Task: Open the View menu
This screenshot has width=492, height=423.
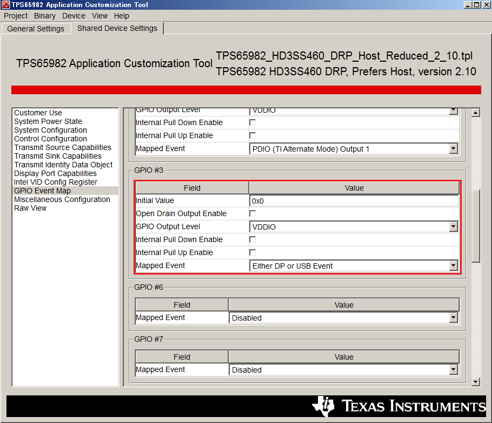Action: (x=99, y=16)
